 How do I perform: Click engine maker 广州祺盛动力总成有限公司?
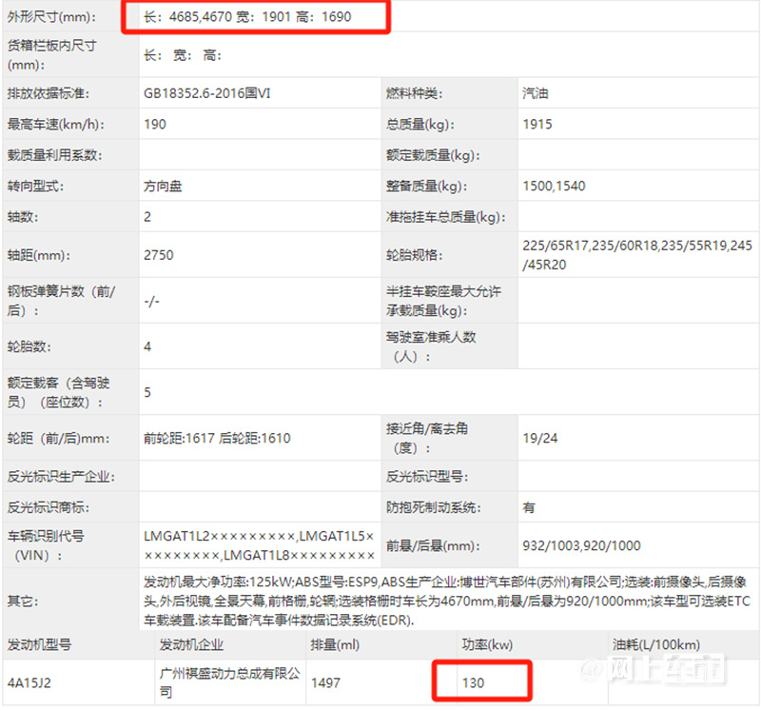[x=230, y=682]
